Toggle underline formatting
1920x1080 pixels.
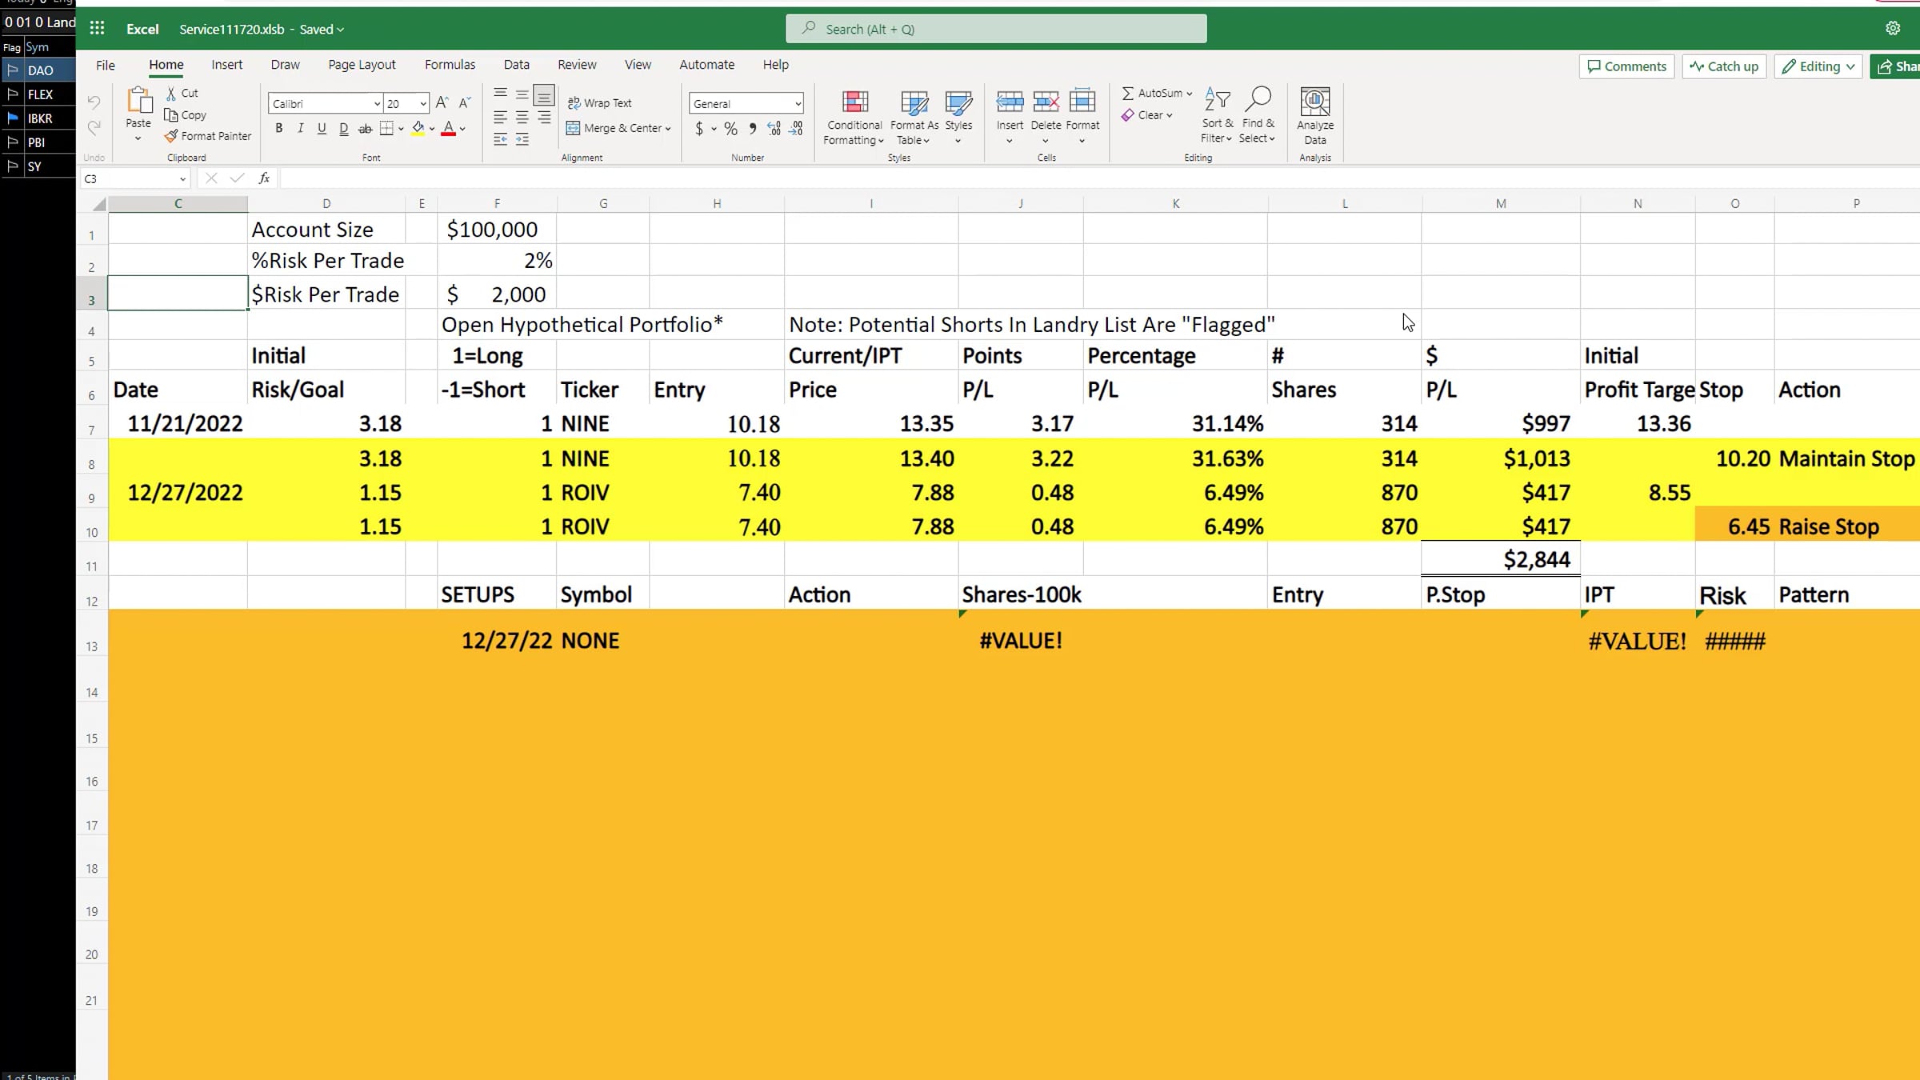[322, 128]
